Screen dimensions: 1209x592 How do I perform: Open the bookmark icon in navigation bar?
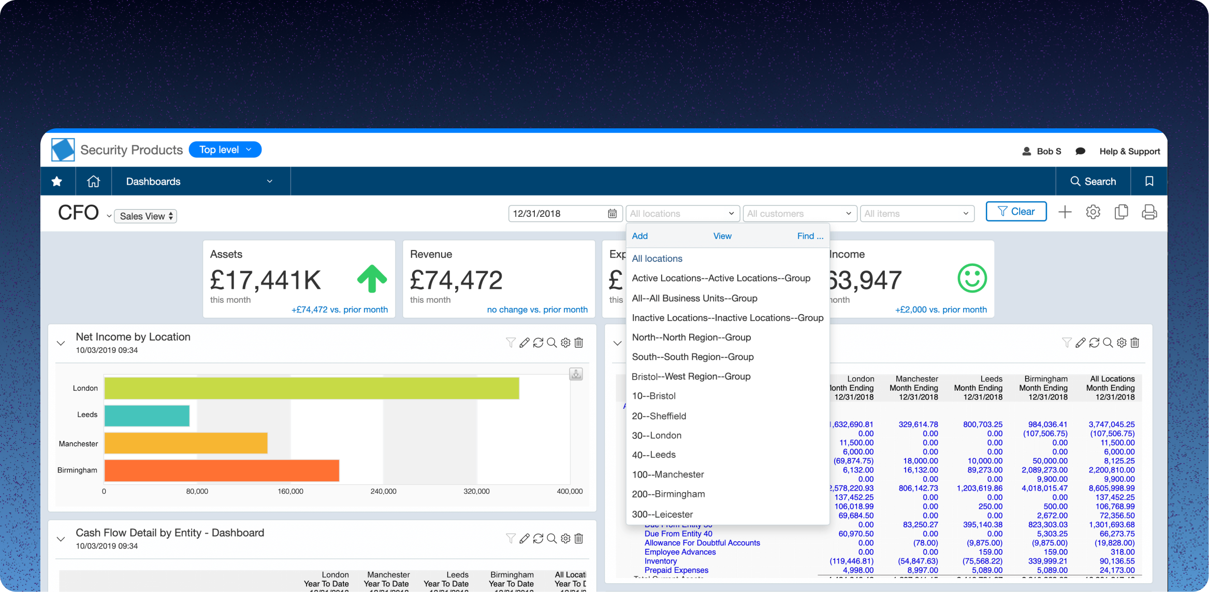1149,181
